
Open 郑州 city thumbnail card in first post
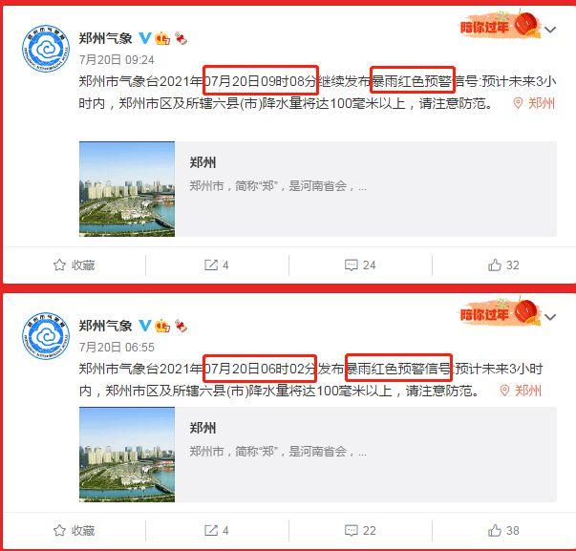click(x=318, y=189)
